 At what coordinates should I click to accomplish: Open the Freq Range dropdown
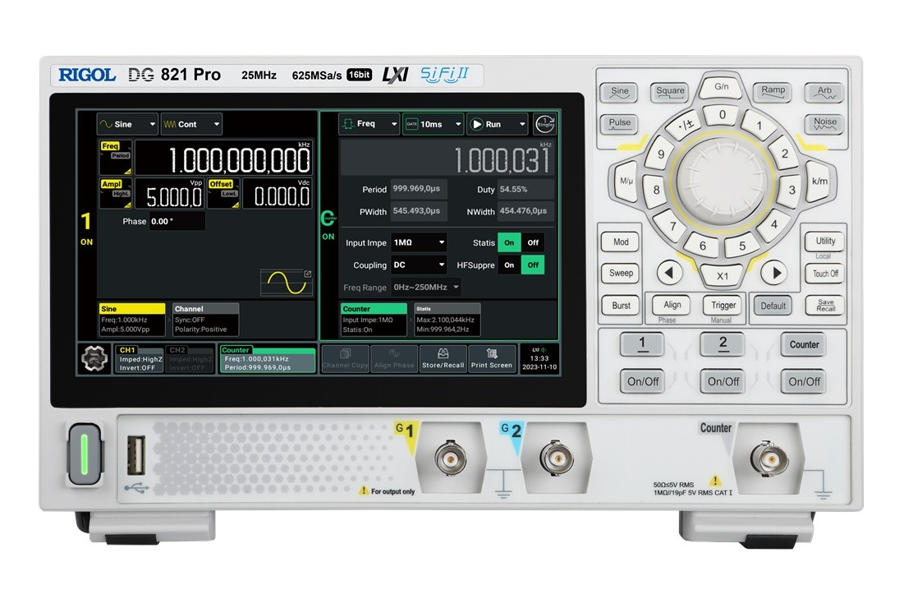pos(425,288)
